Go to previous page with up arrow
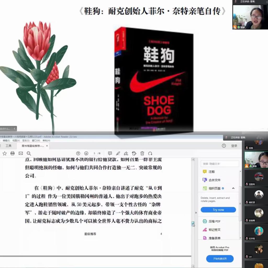This screenshot has height=268, width=268. (78, 153)
